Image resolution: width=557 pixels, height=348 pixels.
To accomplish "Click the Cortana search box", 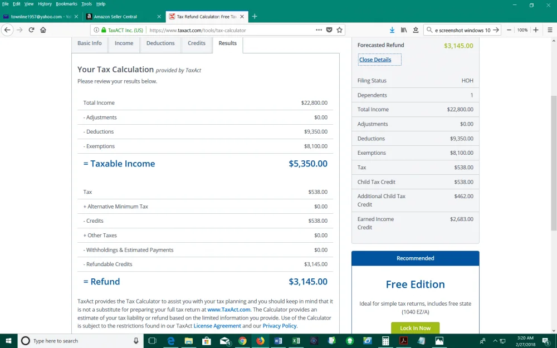I will pos(80,341).
